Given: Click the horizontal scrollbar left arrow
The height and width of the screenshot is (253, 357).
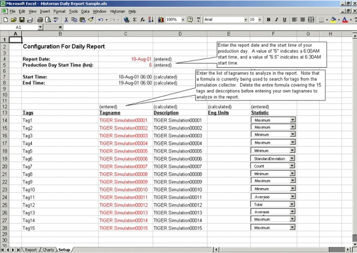Looking at the screenshot, I should tap(216, 250).
